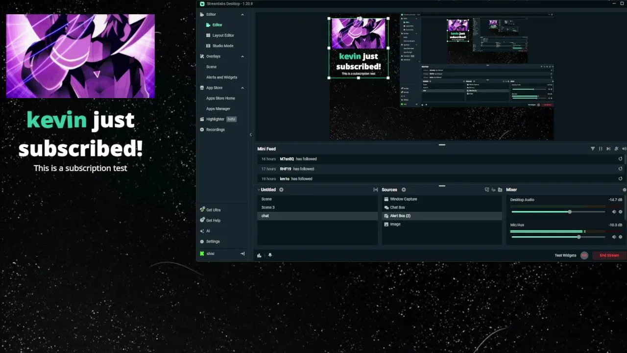Skip the current alert in Mini Feed

(x=608, y=149)
